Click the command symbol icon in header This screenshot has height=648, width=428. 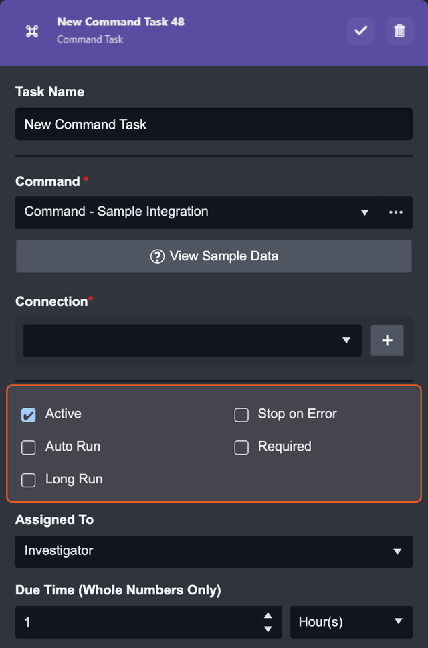31,31
